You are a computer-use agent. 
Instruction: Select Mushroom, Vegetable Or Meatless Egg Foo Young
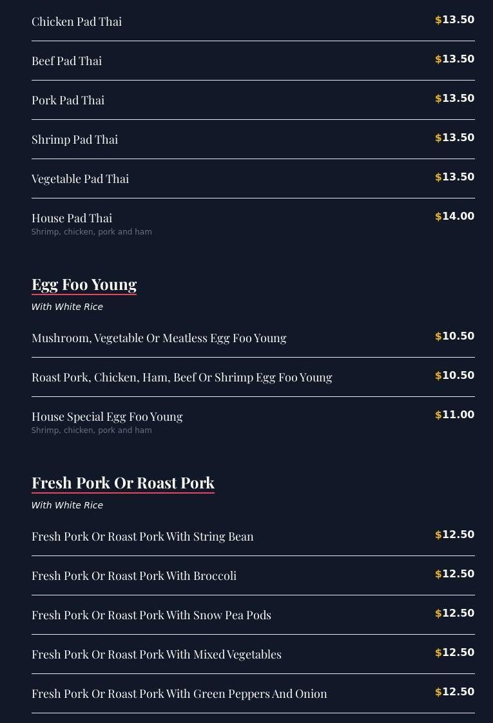click(159, 338)
